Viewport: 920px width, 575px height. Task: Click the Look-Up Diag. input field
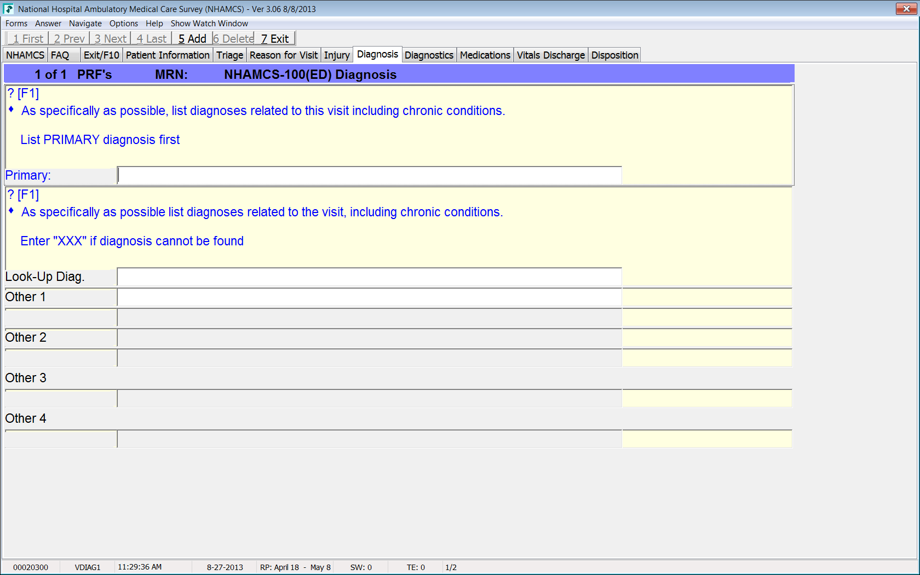pyautogui.click(x=370, y=277)
